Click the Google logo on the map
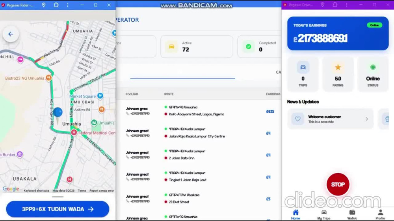 click(x=11, y=189)
